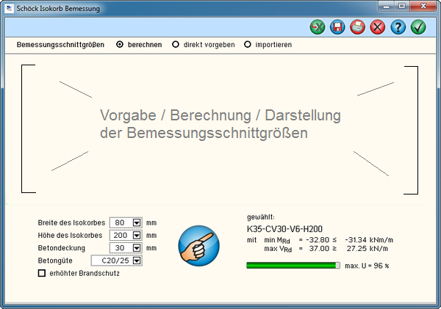Click the app icon in the title bar
The width and height of the screenshot is (441, 309).
(x=10, y=8)
